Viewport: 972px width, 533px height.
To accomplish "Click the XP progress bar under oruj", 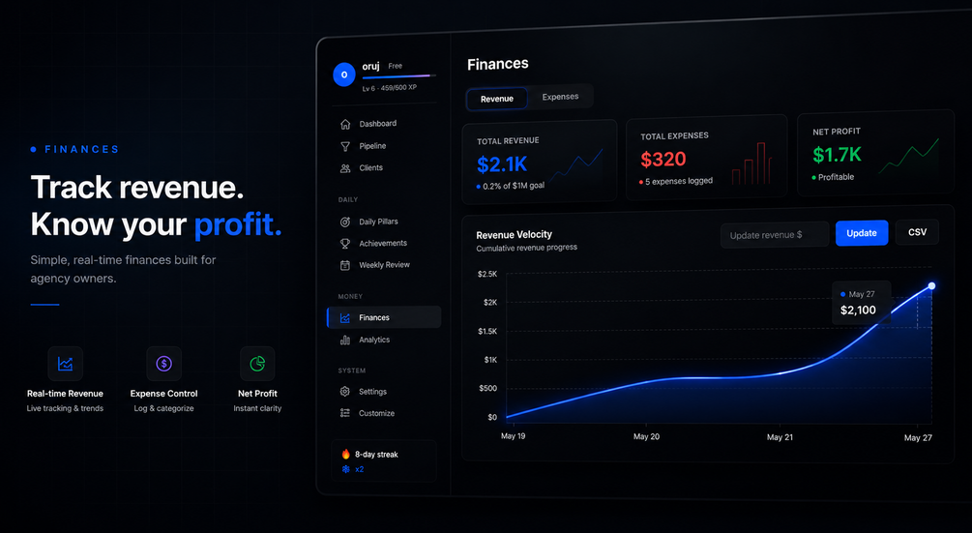I will 399,76.
